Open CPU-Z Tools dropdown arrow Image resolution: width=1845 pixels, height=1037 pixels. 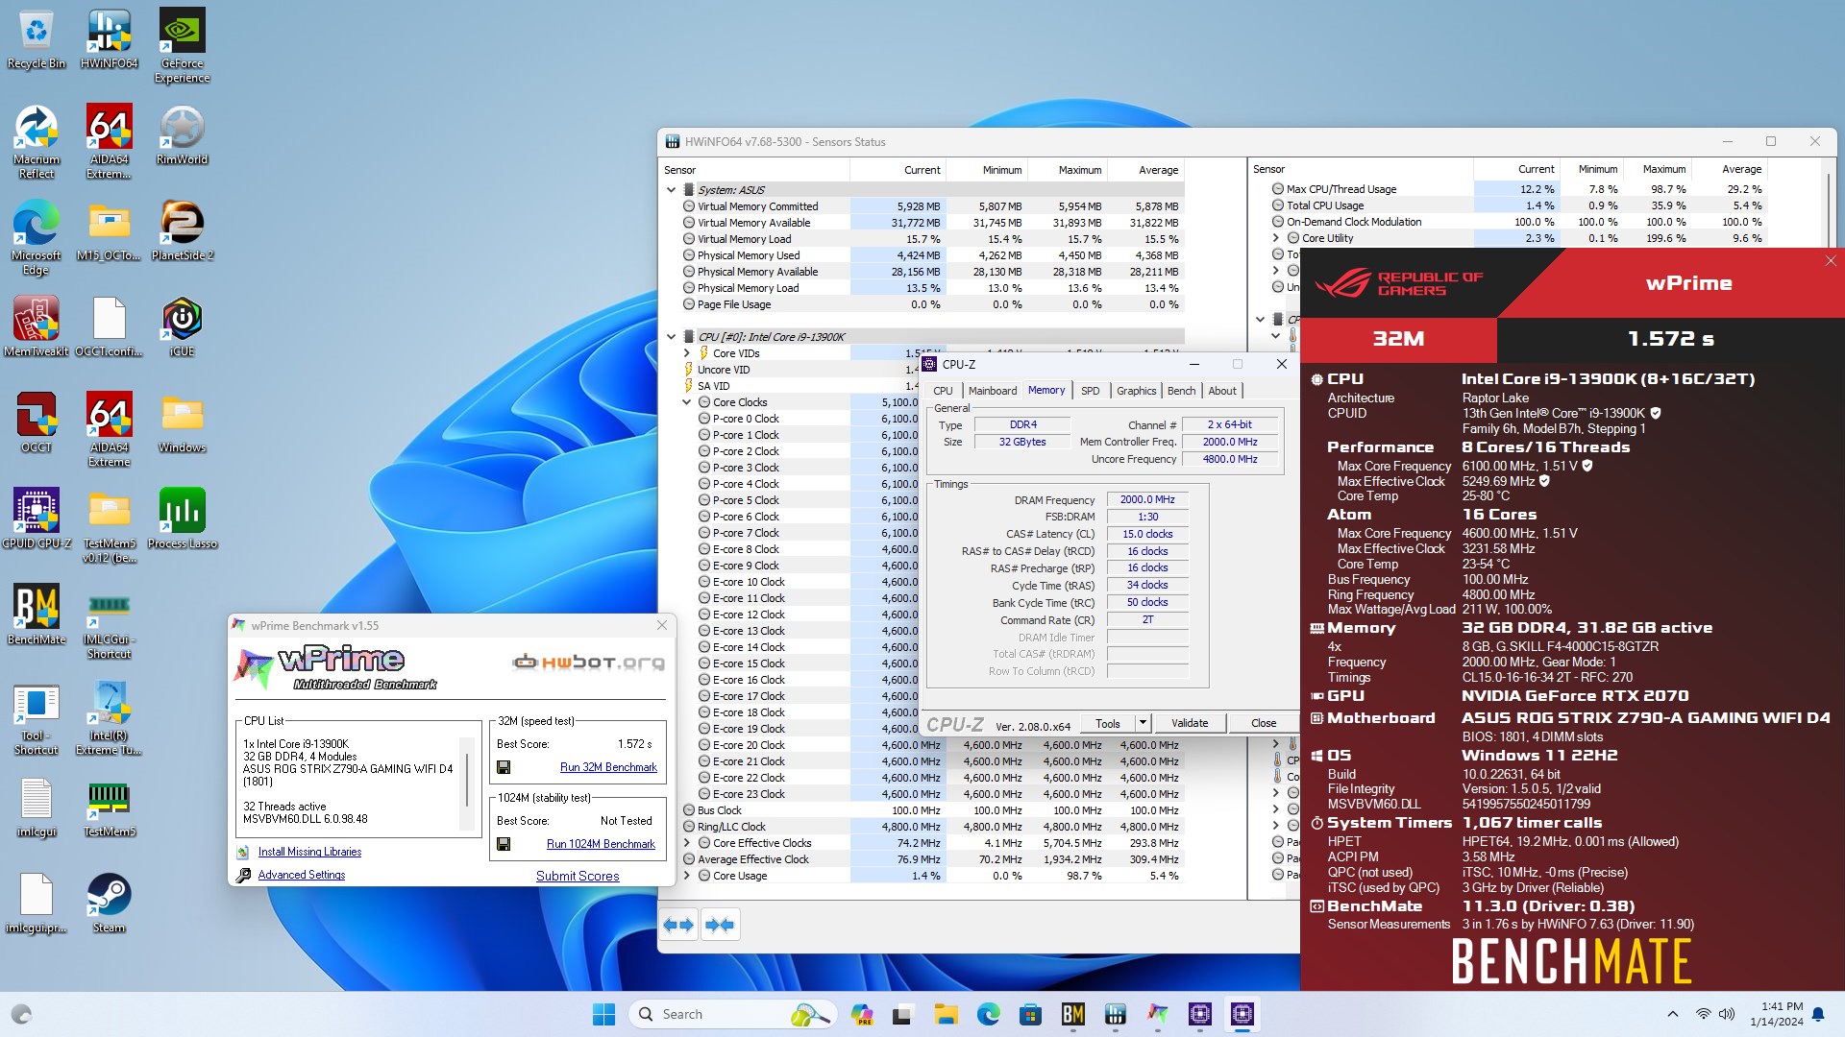[x=1143, y=723]
